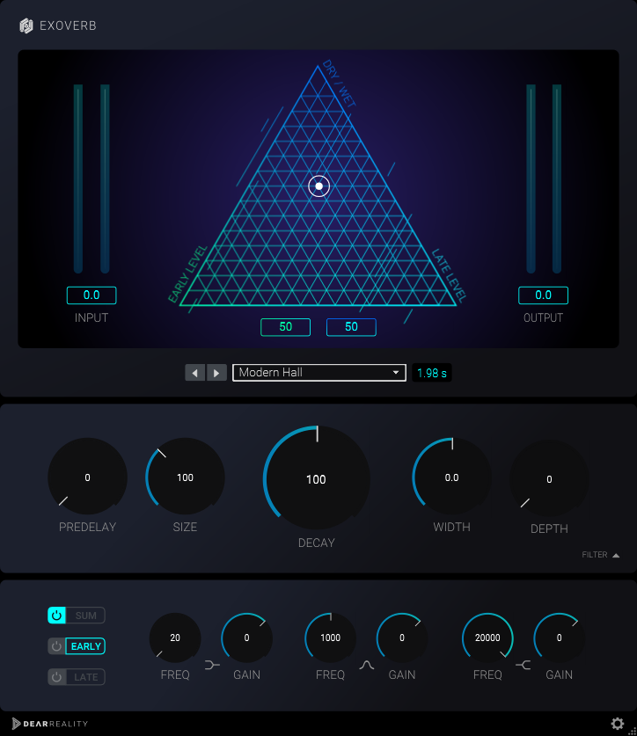Click the large DECAY knob
Image resolution: width=637 pixels, height=736 pixels.
317,479
